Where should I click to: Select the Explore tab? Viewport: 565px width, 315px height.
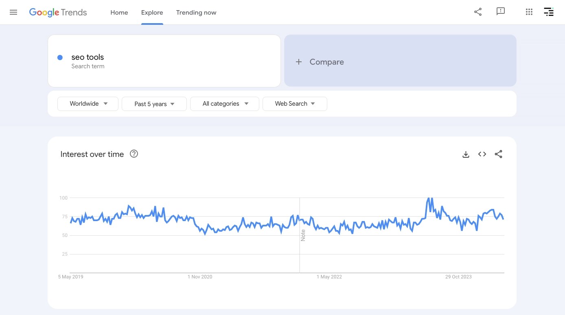point(152,13)
